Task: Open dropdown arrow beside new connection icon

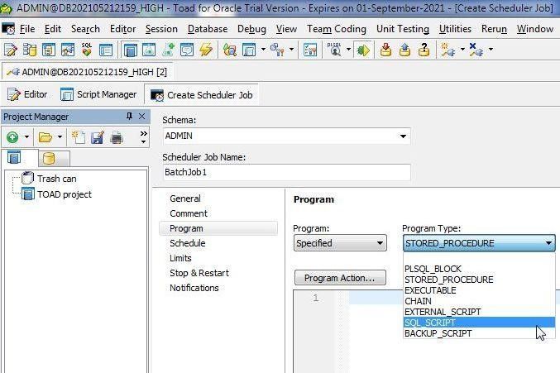Action: coord(462,50)
